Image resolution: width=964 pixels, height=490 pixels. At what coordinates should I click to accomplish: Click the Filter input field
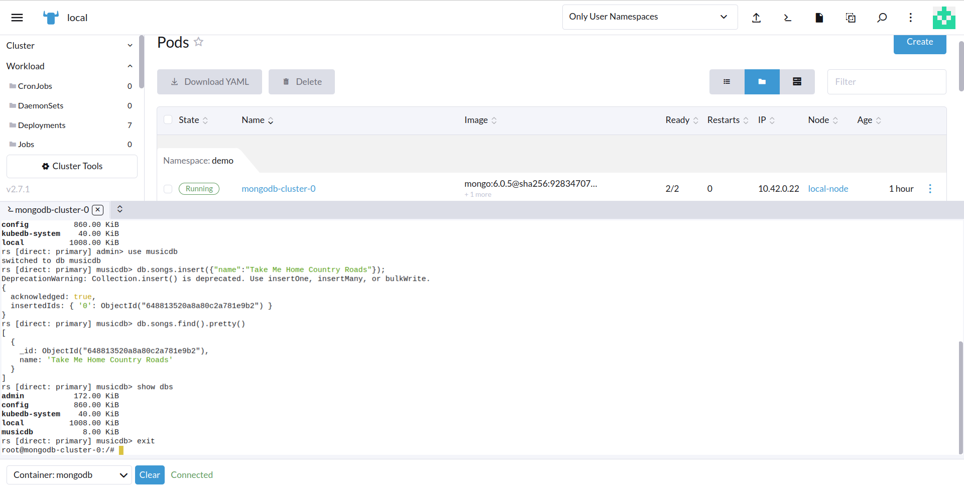click(x=886, y=82)
